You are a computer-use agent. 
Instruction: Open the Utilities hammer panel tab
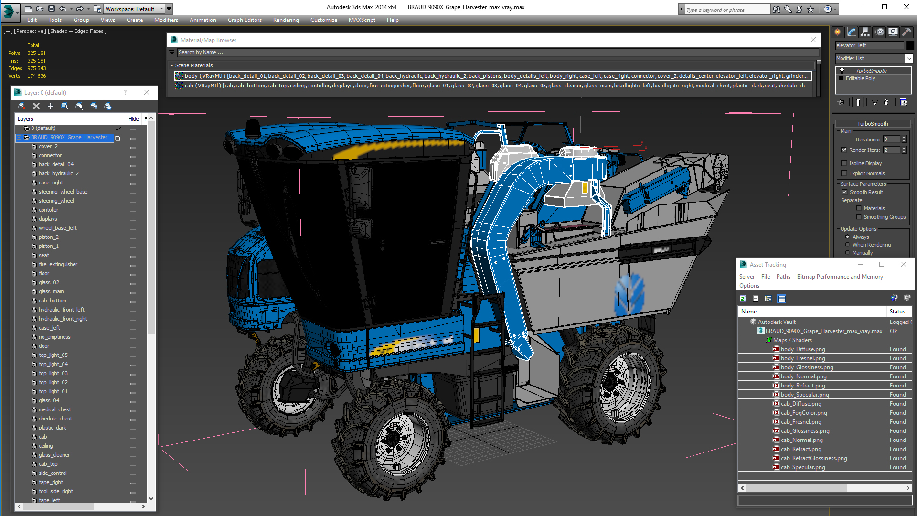point(906,32)
